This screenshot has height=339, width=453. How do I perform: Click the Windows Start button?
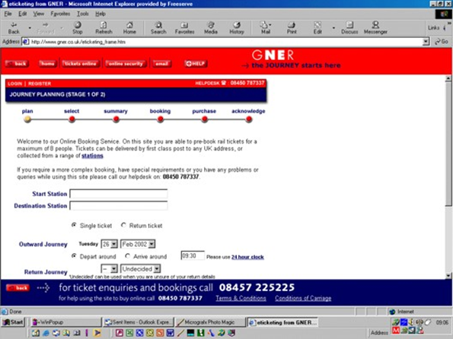tap(13, 322)
